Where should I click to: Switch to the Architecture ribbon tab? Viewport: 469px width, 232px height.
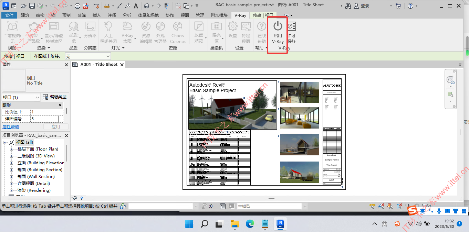coord(25,15)
